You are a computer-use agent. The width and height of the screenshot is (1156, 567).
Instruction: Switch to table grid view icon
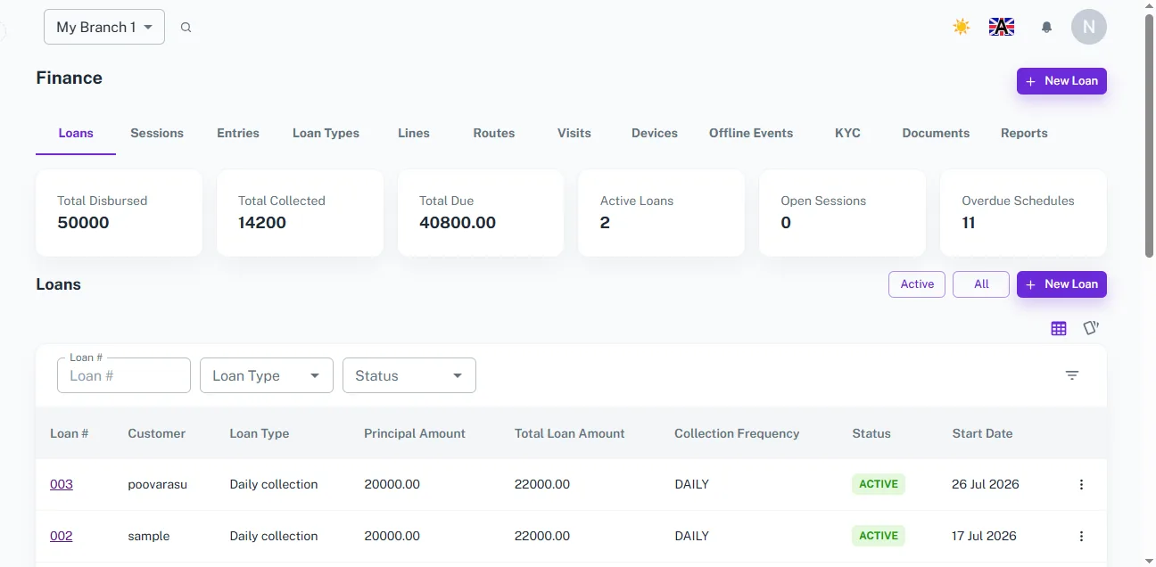[1059, 328]
